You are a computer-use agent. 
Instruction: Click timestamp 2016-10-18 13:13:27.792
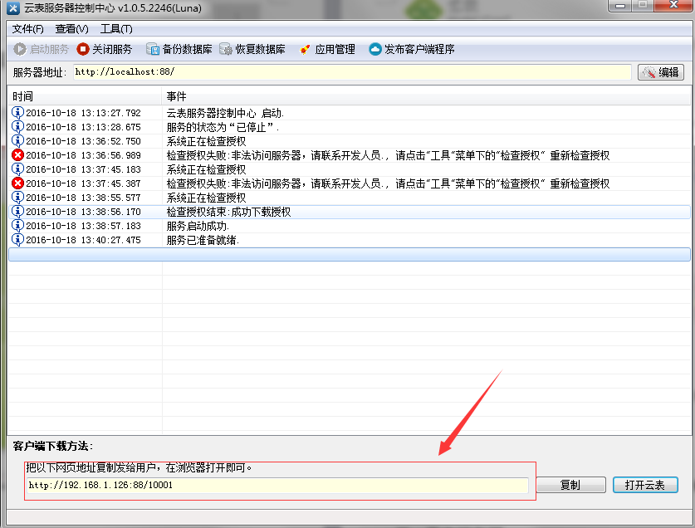(x=83, y=113)
